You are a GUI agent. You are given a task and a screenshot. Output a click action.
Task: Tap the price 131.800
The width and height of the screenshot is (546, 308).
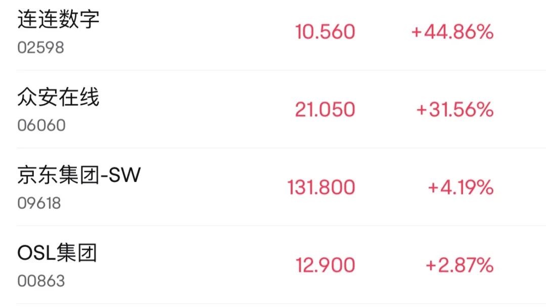321,187
